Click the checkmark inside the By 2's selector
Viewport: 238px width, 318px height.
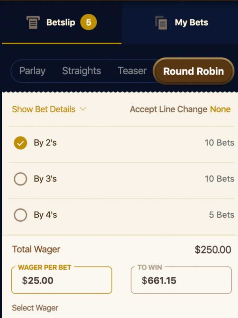[x=20, y=143]
